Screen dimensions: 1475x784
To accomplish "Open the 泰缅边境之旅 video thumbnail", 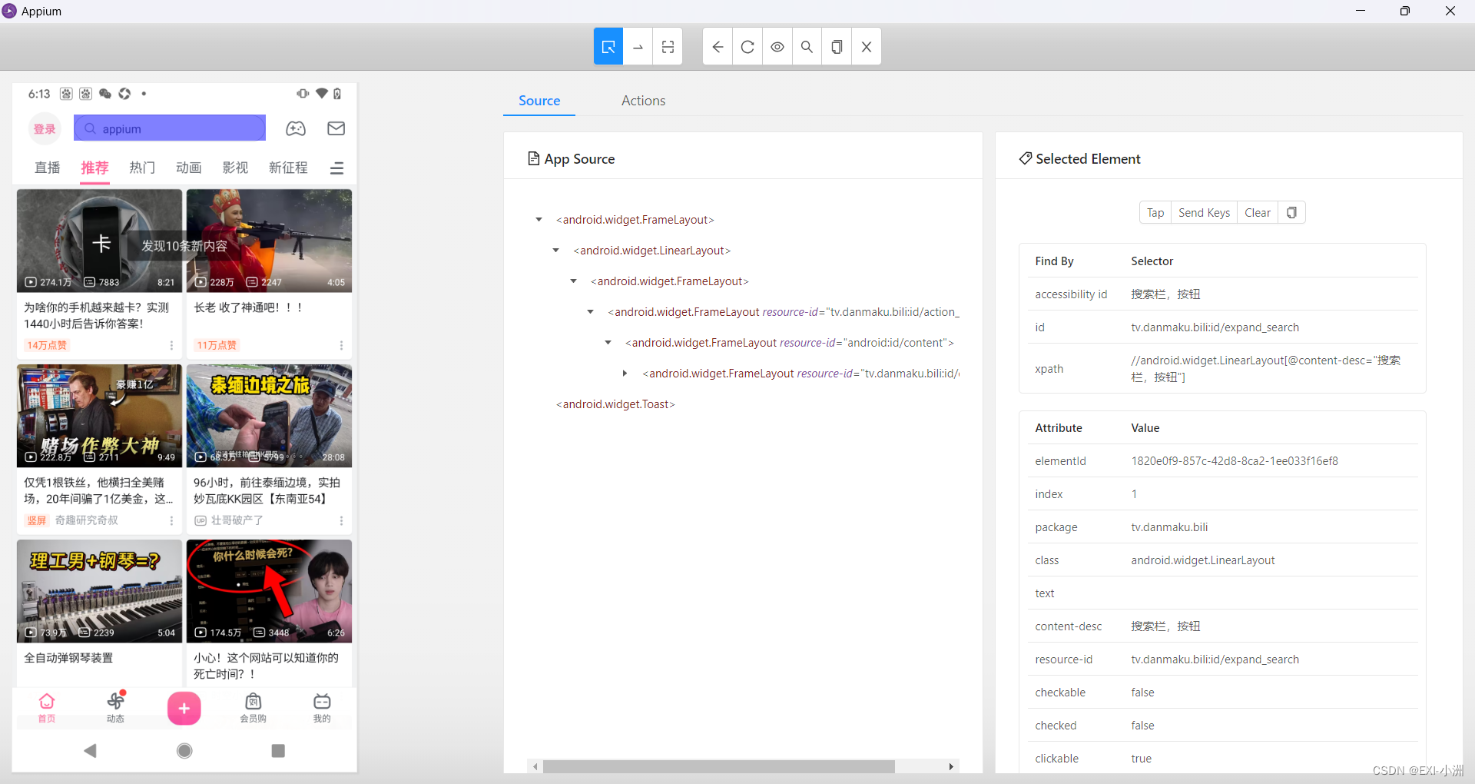I will (x=269, y=416).
